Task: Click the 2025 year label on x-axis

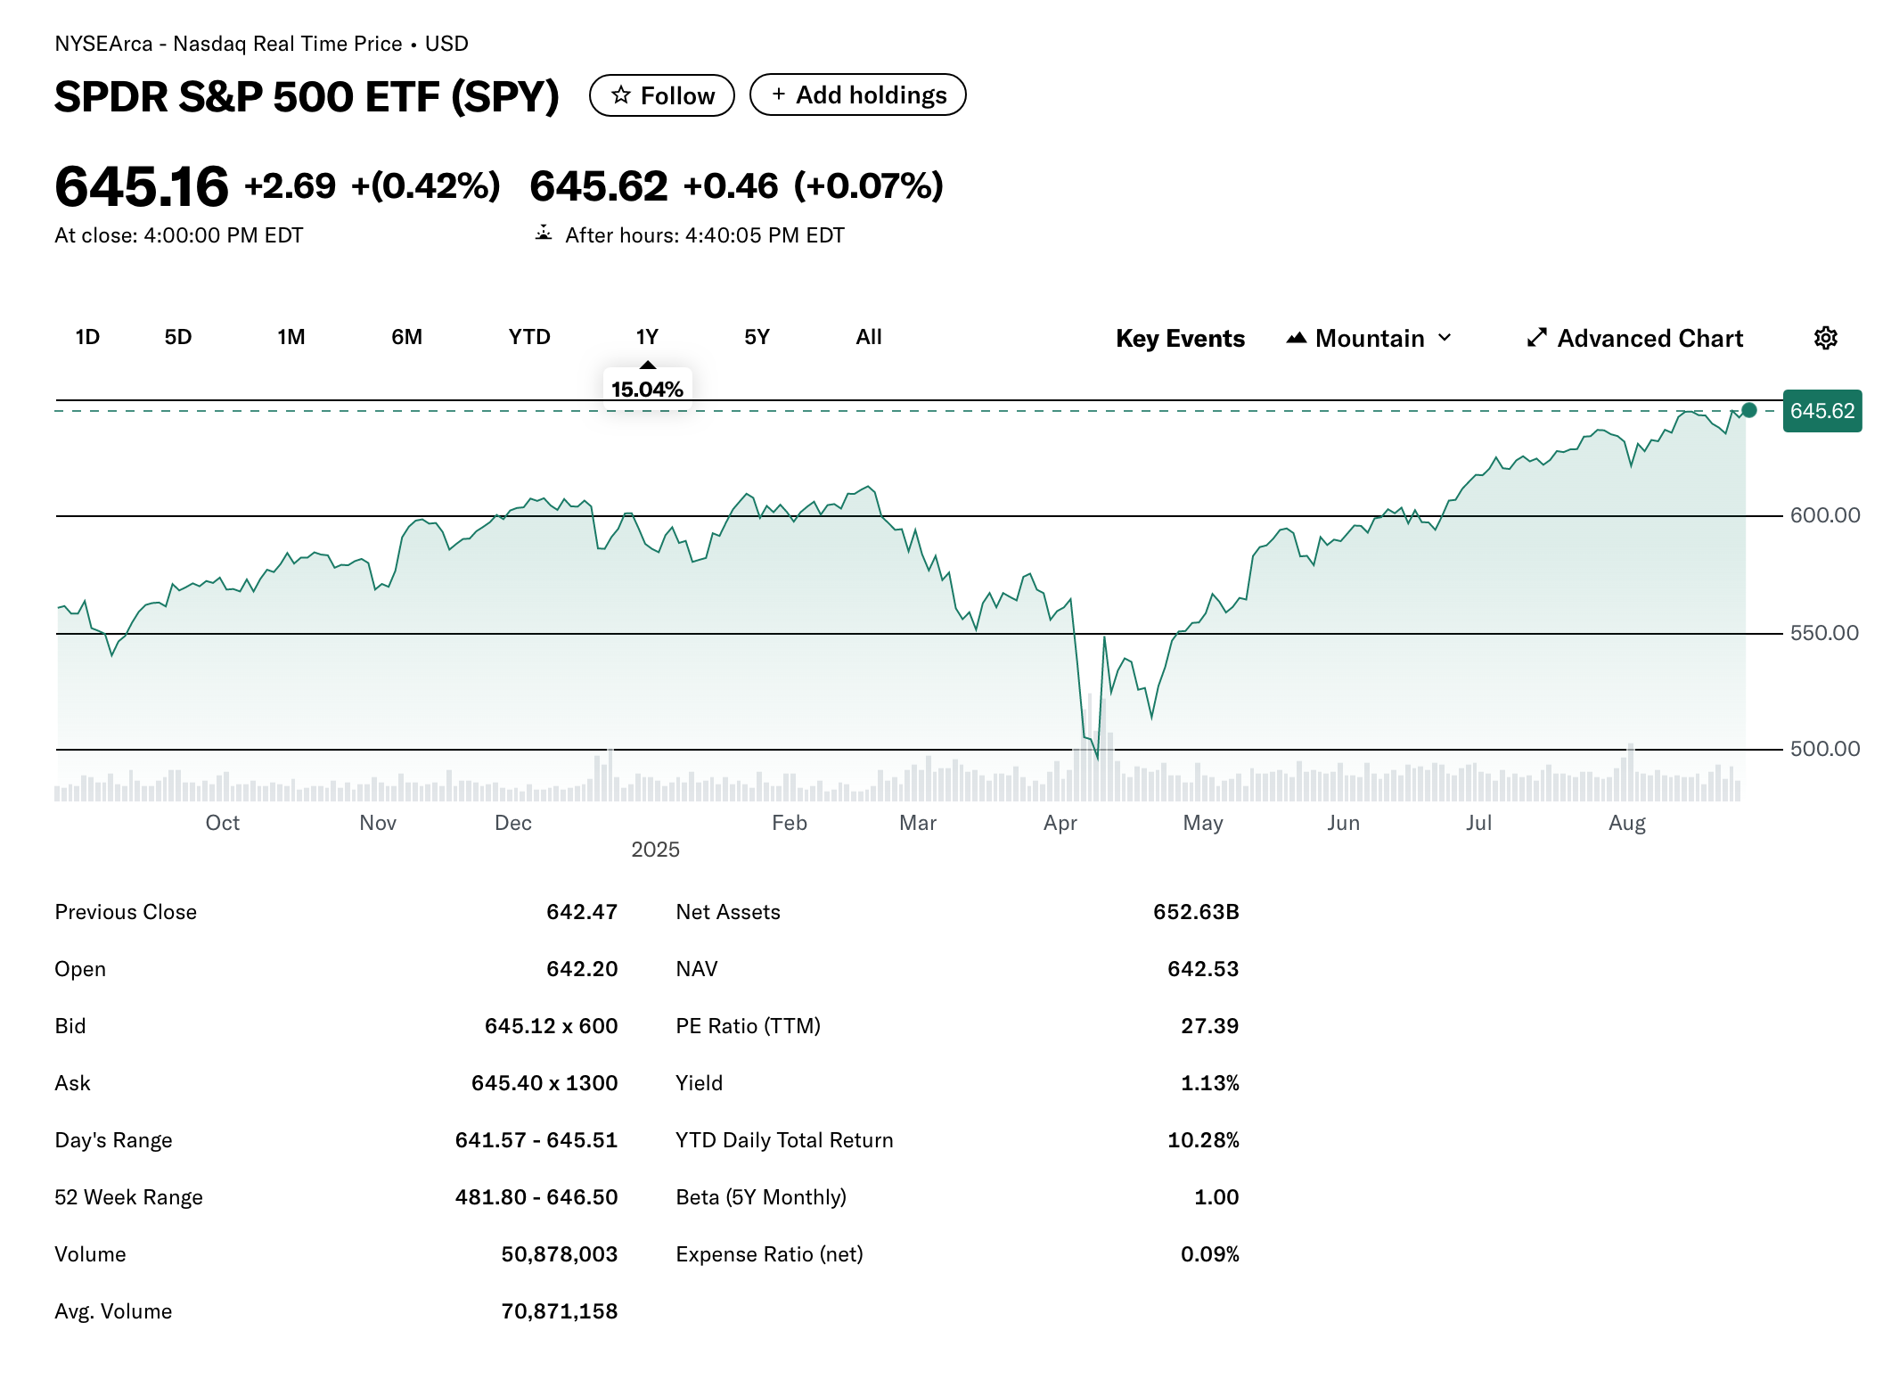Action: [655, 850]
